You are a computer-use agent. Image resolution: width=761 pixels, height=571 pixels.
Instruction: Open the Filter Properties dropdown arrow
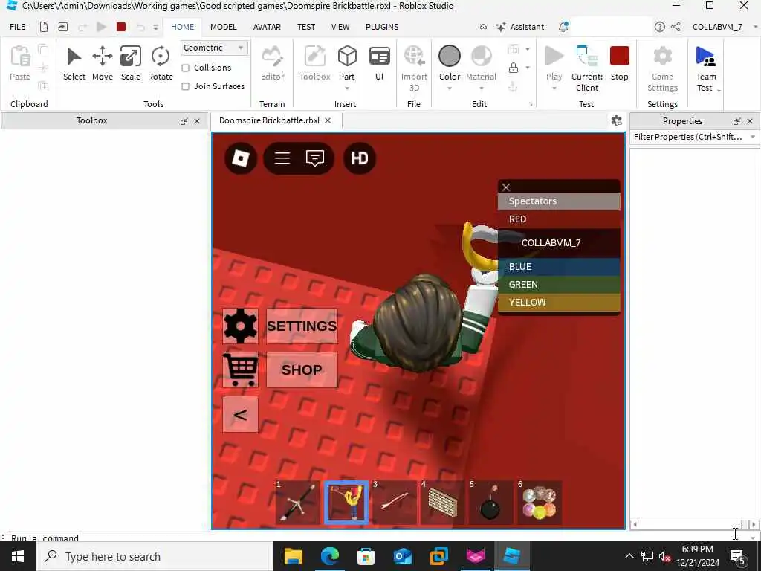tap(752, 137)
